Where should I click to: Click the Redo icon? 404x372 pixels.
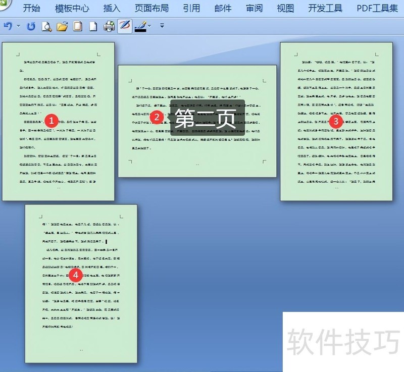(x=31, y=26)
